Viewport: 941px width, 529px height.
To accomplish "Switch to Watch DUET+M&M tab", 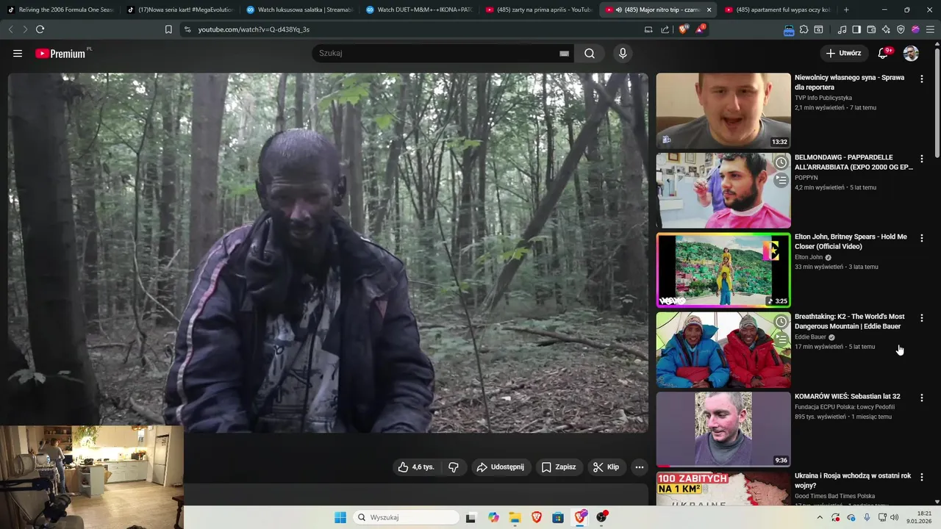I will point(419,10).
